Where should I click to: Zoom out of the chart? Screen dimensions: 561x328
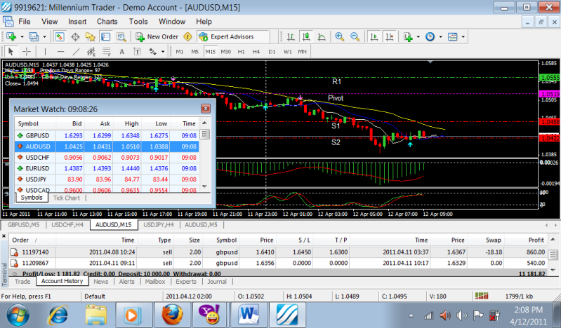click(355, 36)
